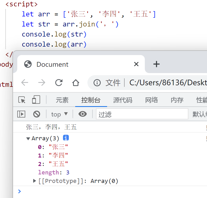This screenshot has height=198, width=207.
Task: Click array item 0: "张三"
Action: pos(53,147)
